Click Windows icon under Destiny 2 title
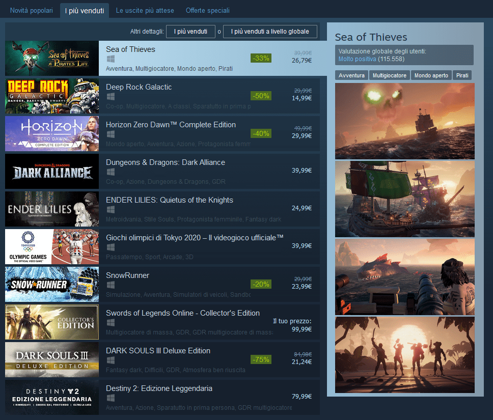The height and width of the screenshot is (420, 493). click(x=111, y=398)
